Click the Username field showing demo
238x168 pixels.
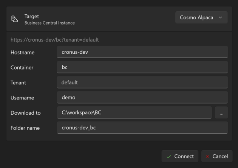click(142, 97)
